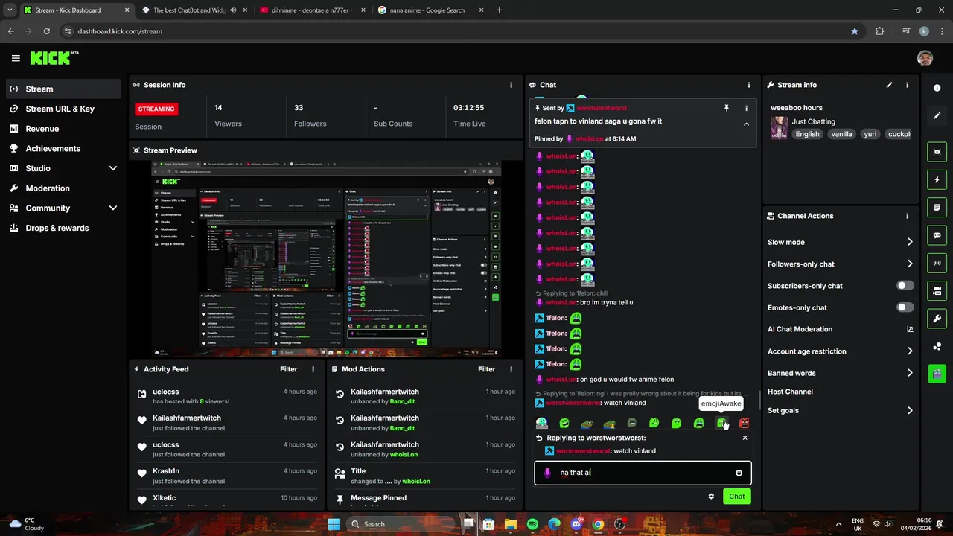The image size is (953, 536).
Task: Open the Moderation sidebar item
Action: (x=63, y=188)
